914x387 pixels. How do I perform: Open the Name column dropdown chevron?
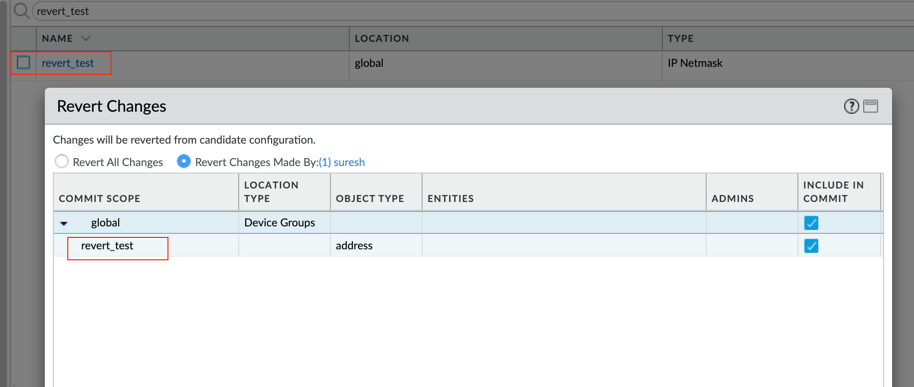coord(86,38)
